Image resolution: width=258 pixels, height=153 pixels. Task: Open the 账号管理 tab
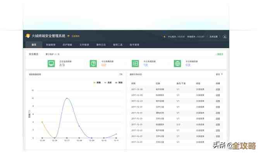(134, 45)
